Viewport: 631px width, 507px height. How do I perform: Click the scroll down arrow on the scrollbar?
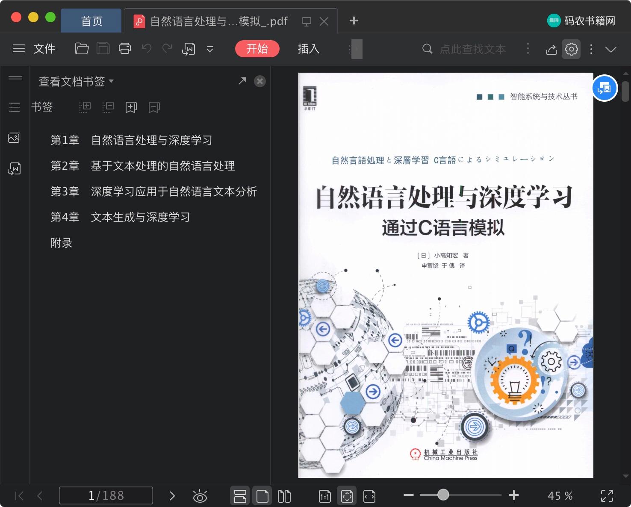[x=626, y=476]
